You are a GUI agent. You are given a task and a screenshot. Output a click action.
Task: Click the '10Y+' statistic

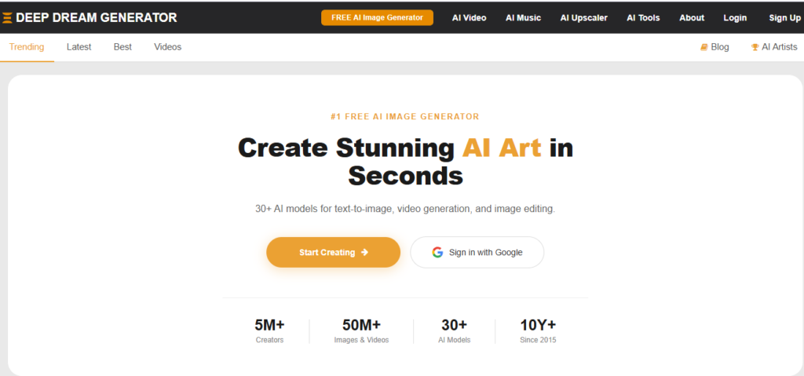pyautogui.click(x=538, y=325)
